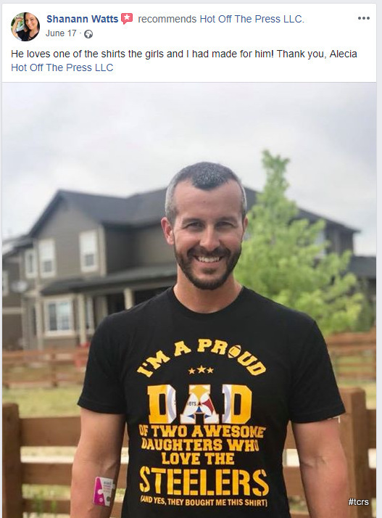Click the DAD graphic on the shirt
The width and height of the screenshot is (382, 518).
199,405
